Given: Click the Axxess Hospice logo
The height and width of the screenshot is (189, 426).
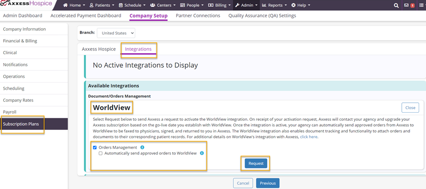Looking at the screenshot, I should click(26, 5).
